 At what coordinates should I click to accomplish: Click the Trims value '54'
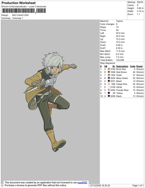tap(117, 30)
